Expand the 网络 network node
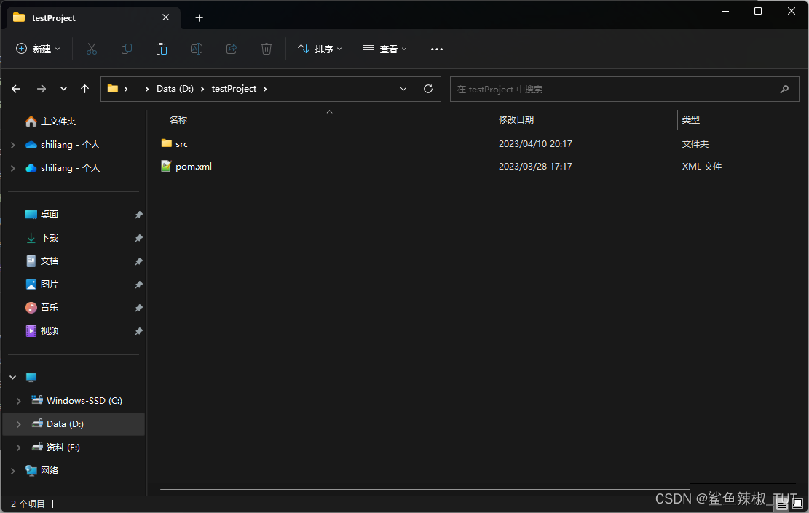809x513 pixels. pos(13,470)
